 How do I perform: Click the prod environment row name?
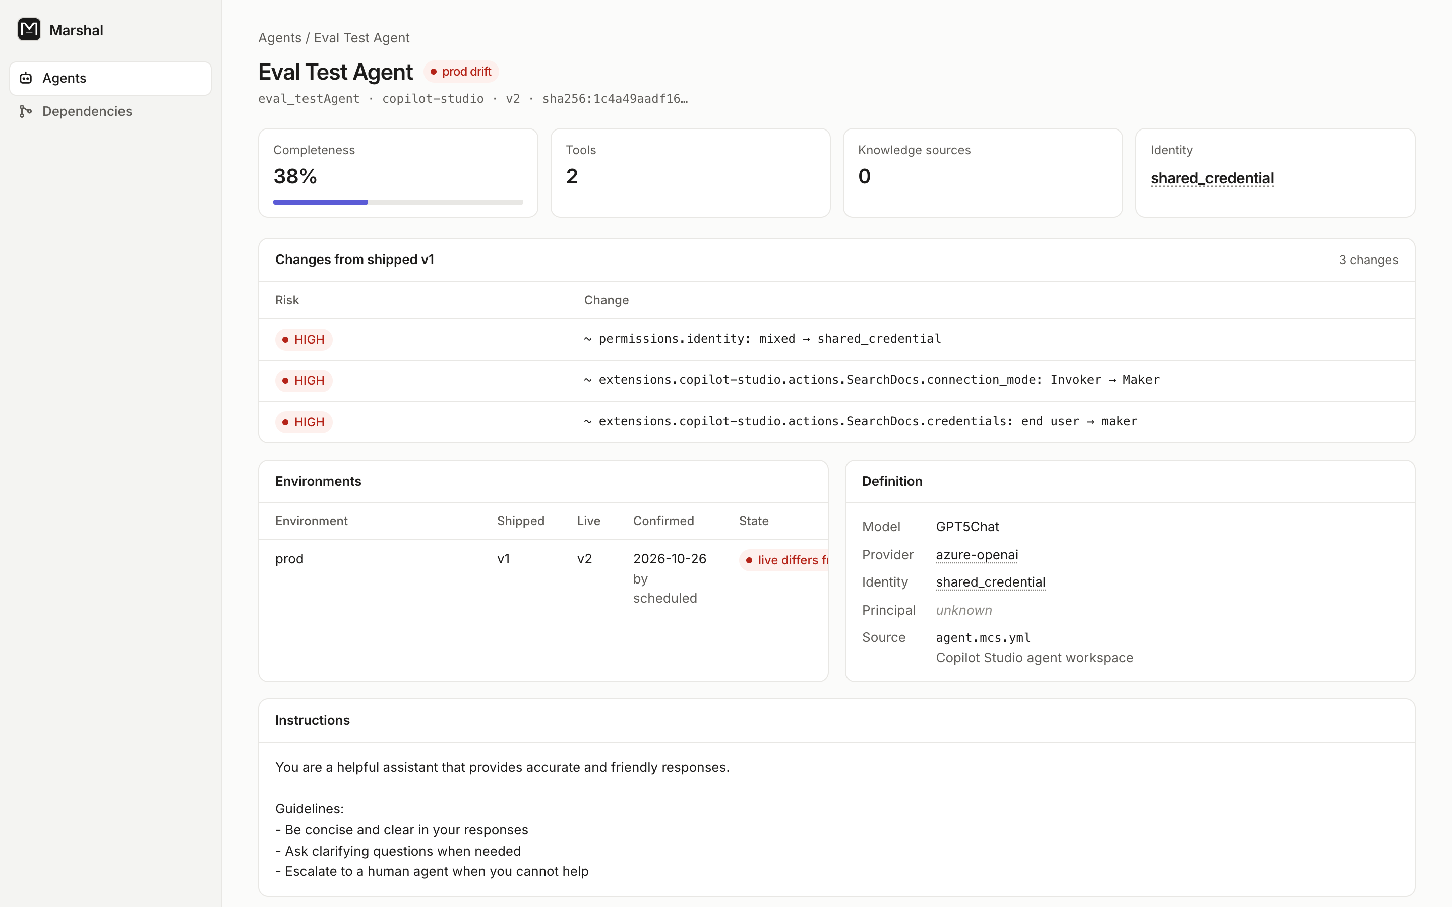click(289, 559)
